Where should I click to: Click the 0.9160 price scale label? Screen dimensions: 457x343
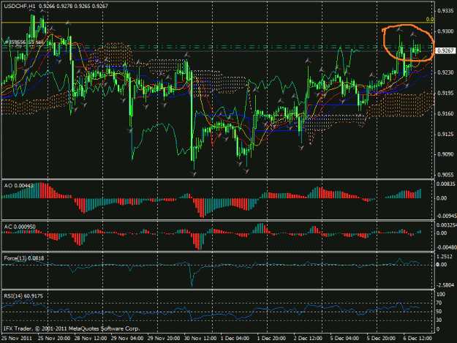pyautogui.click(x=445, y=113)
